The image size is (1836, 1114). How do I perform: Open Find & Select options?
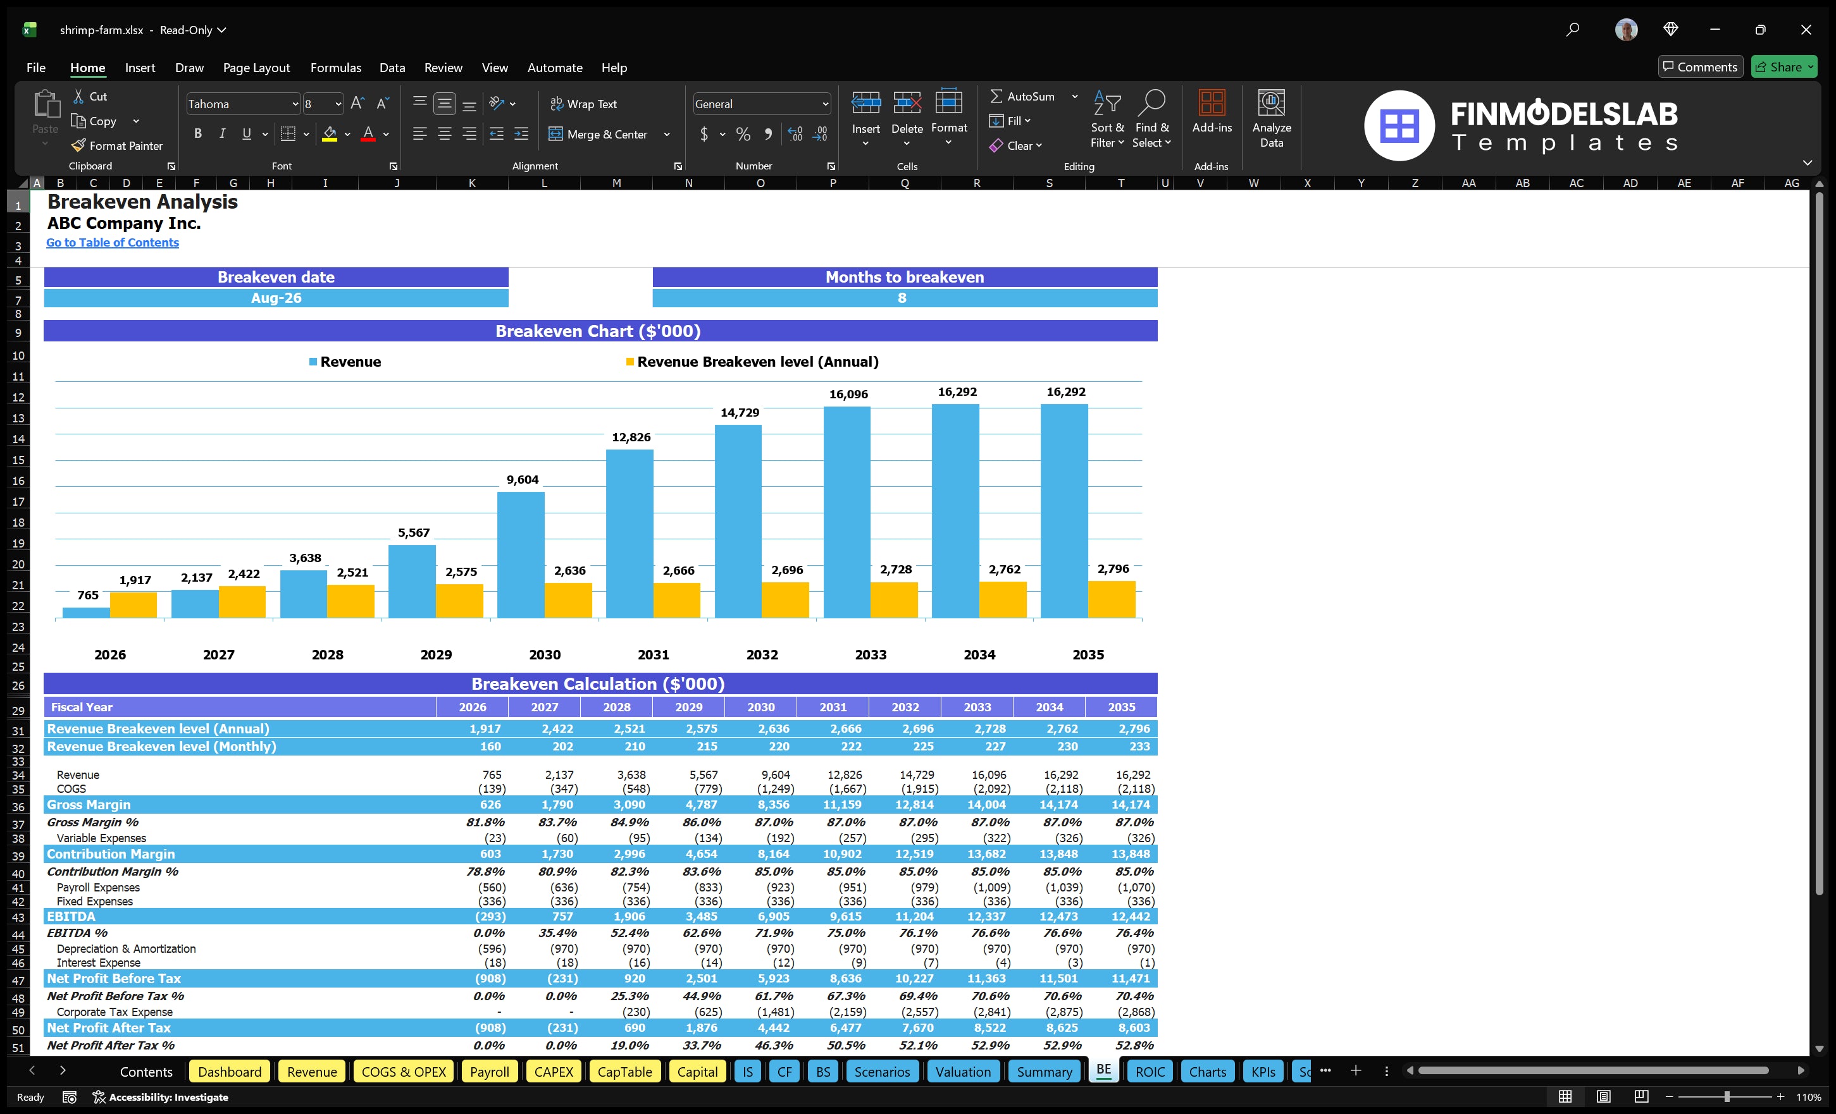(1151, 119)
